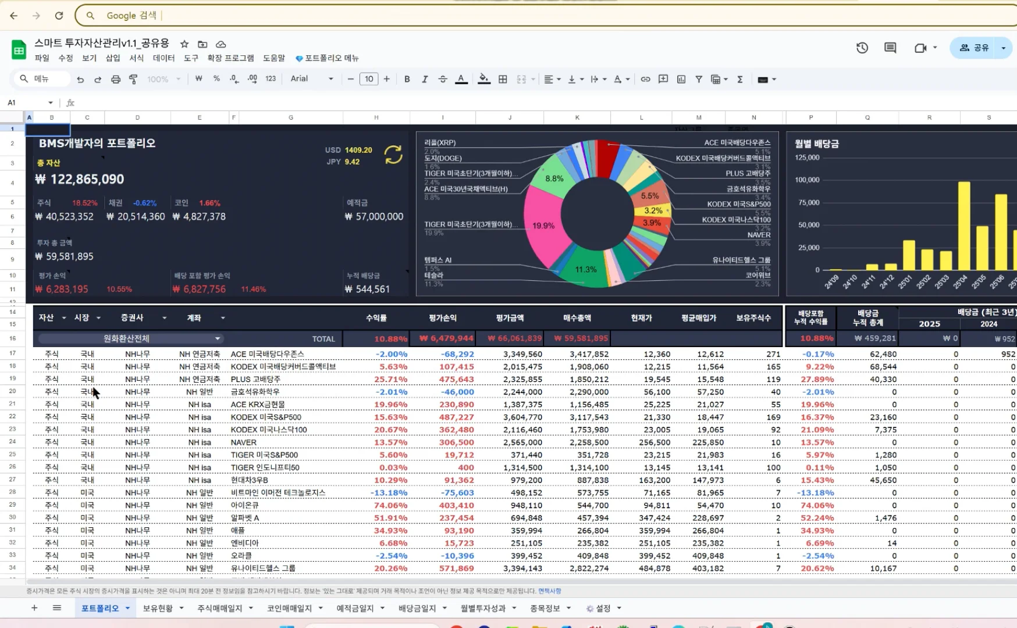Click the print icon in toolbar
Screen dimensions: 1017x628
pyautogui.click(x=116, y=79)
